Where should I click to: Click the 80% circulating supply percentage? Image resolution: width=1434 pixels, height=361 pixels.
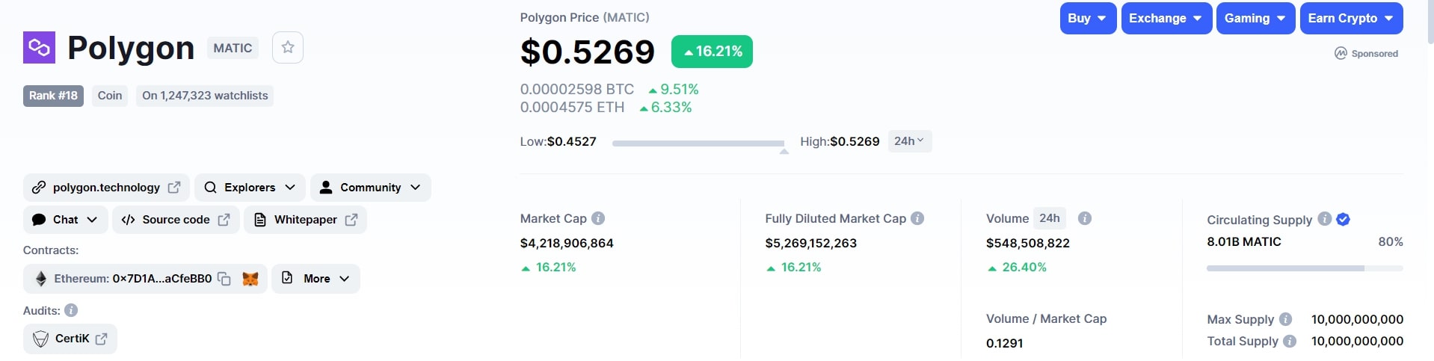(x=1391, y=241)
